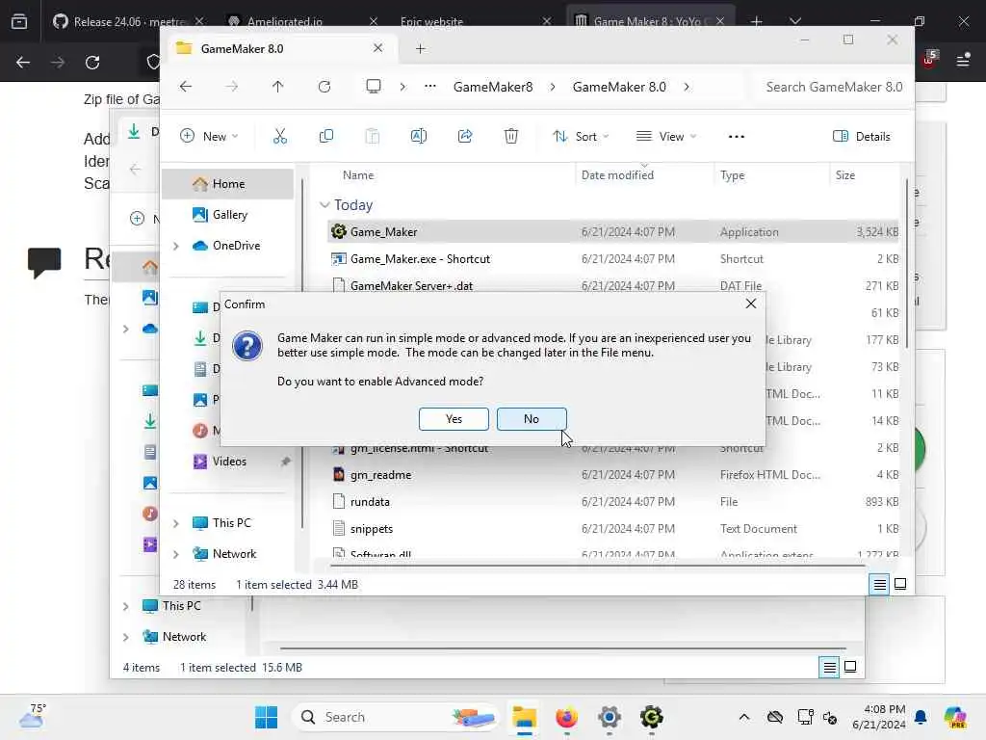The width and height of the screenshot is (986, 740).
Task: Show hidden system tray icons
Action: coord(744,717)
